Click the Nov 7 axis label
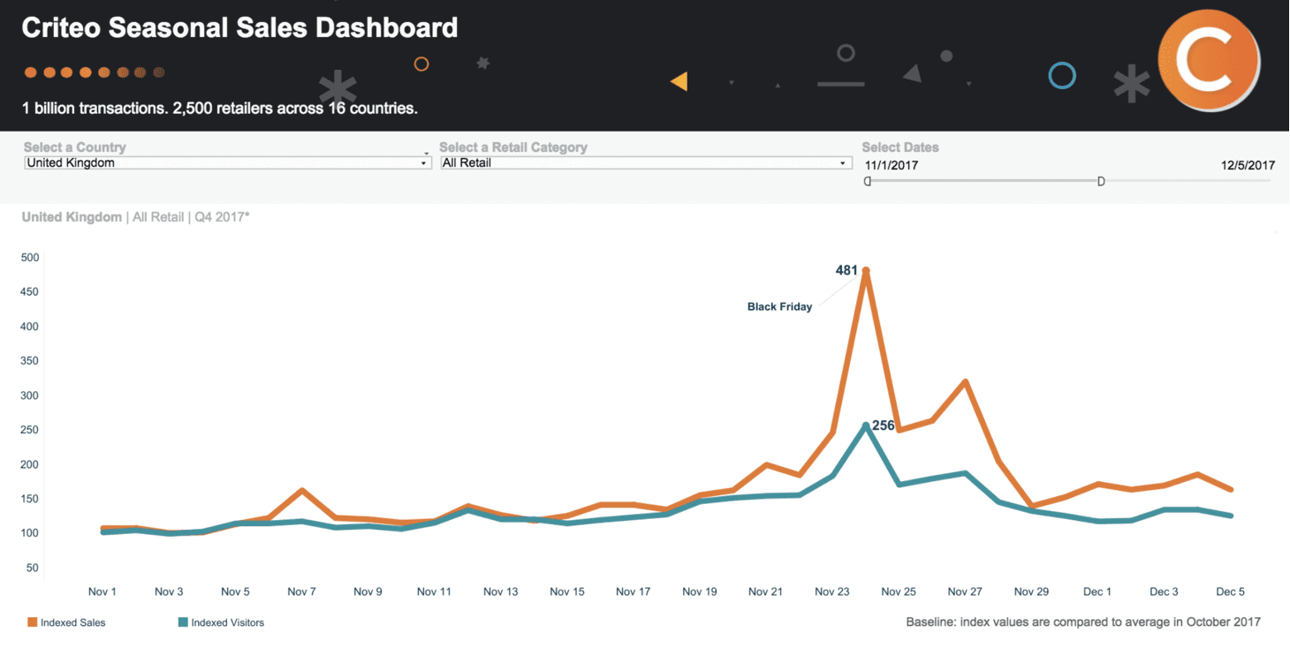This screenshot has width=1290, height=655. tap(301, 591)
